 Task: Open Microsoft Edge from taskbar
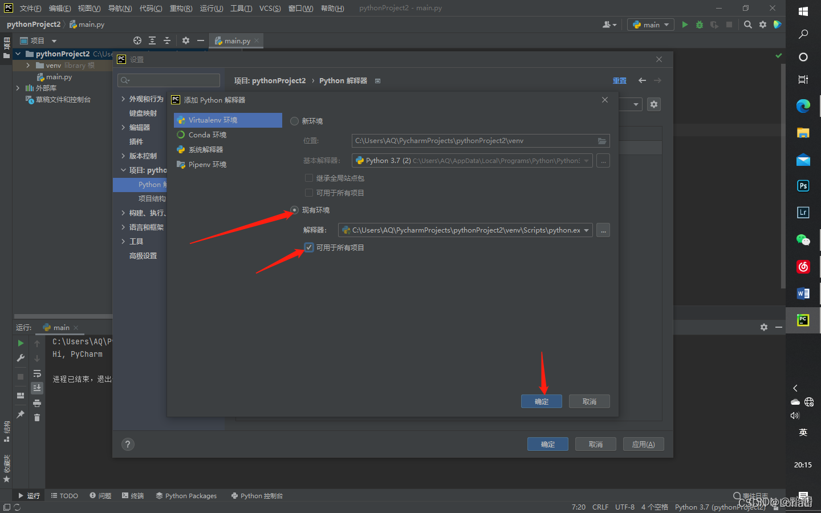[803, 106]
